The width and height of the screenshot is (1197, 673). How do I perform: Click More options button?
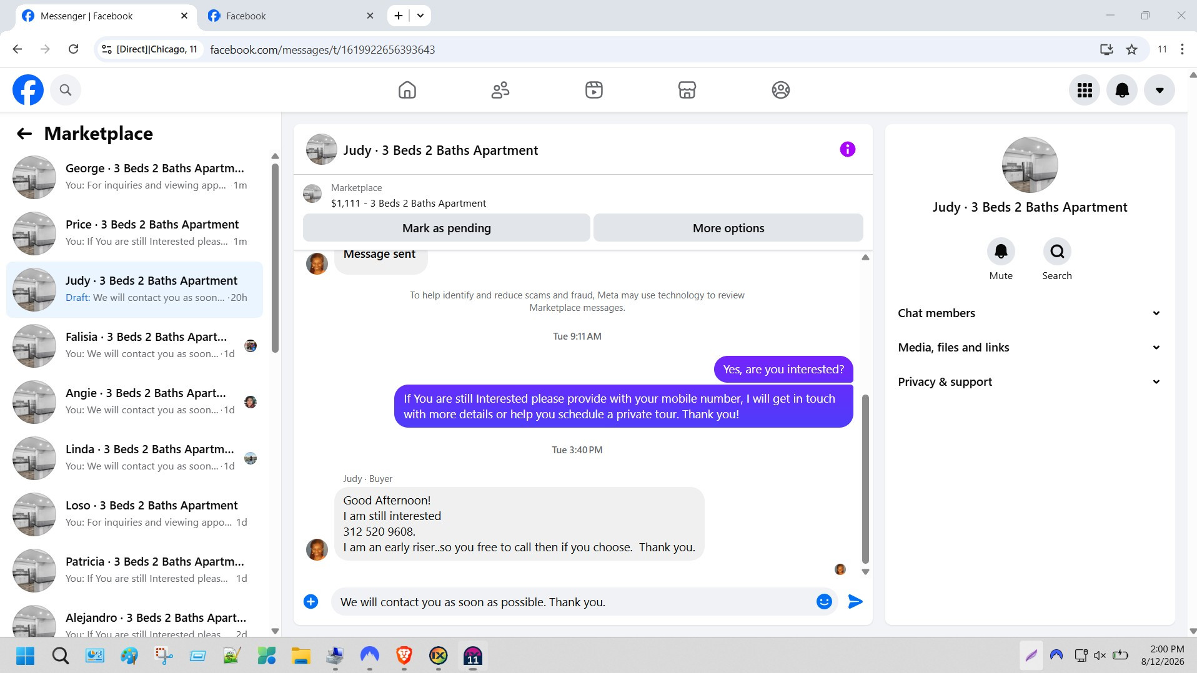(x=728, y=228)
